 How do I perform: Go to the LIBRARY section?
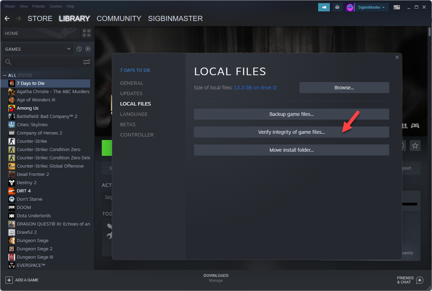click(x=75, y=19)
